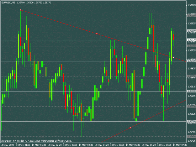Click the 1.35885 price scale value
196x147 pixels.
(x=192, y=5)
